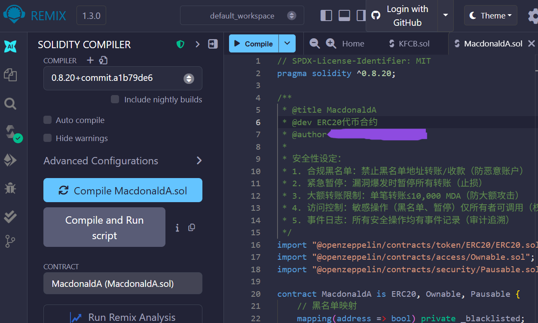This screenshot has height=323, width=538.
Task: Click the REMIX title text
Action: point(49,16)
